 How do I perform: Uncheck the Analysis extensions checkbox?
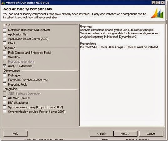pyautogui.click(x=5, y=66)
